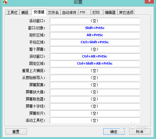Click the 屏幕标尺 hotkey field
156x139 pixels.
coord(95,113)
